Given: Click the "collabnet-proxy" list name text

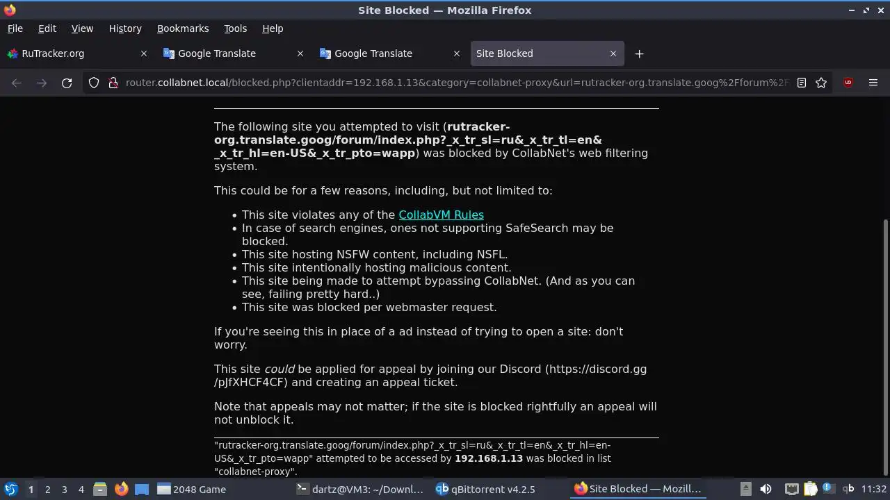Looking at the screenshot, I should (255, 472).
